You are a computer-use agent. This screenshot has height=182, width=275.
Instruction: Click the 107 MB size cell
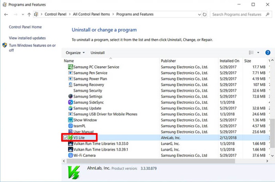(259, 85)
